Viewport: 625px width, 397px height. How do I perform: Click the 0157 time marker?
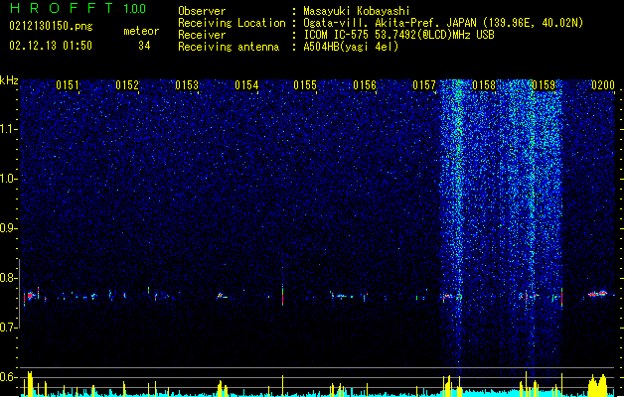(x=424, y=85)
